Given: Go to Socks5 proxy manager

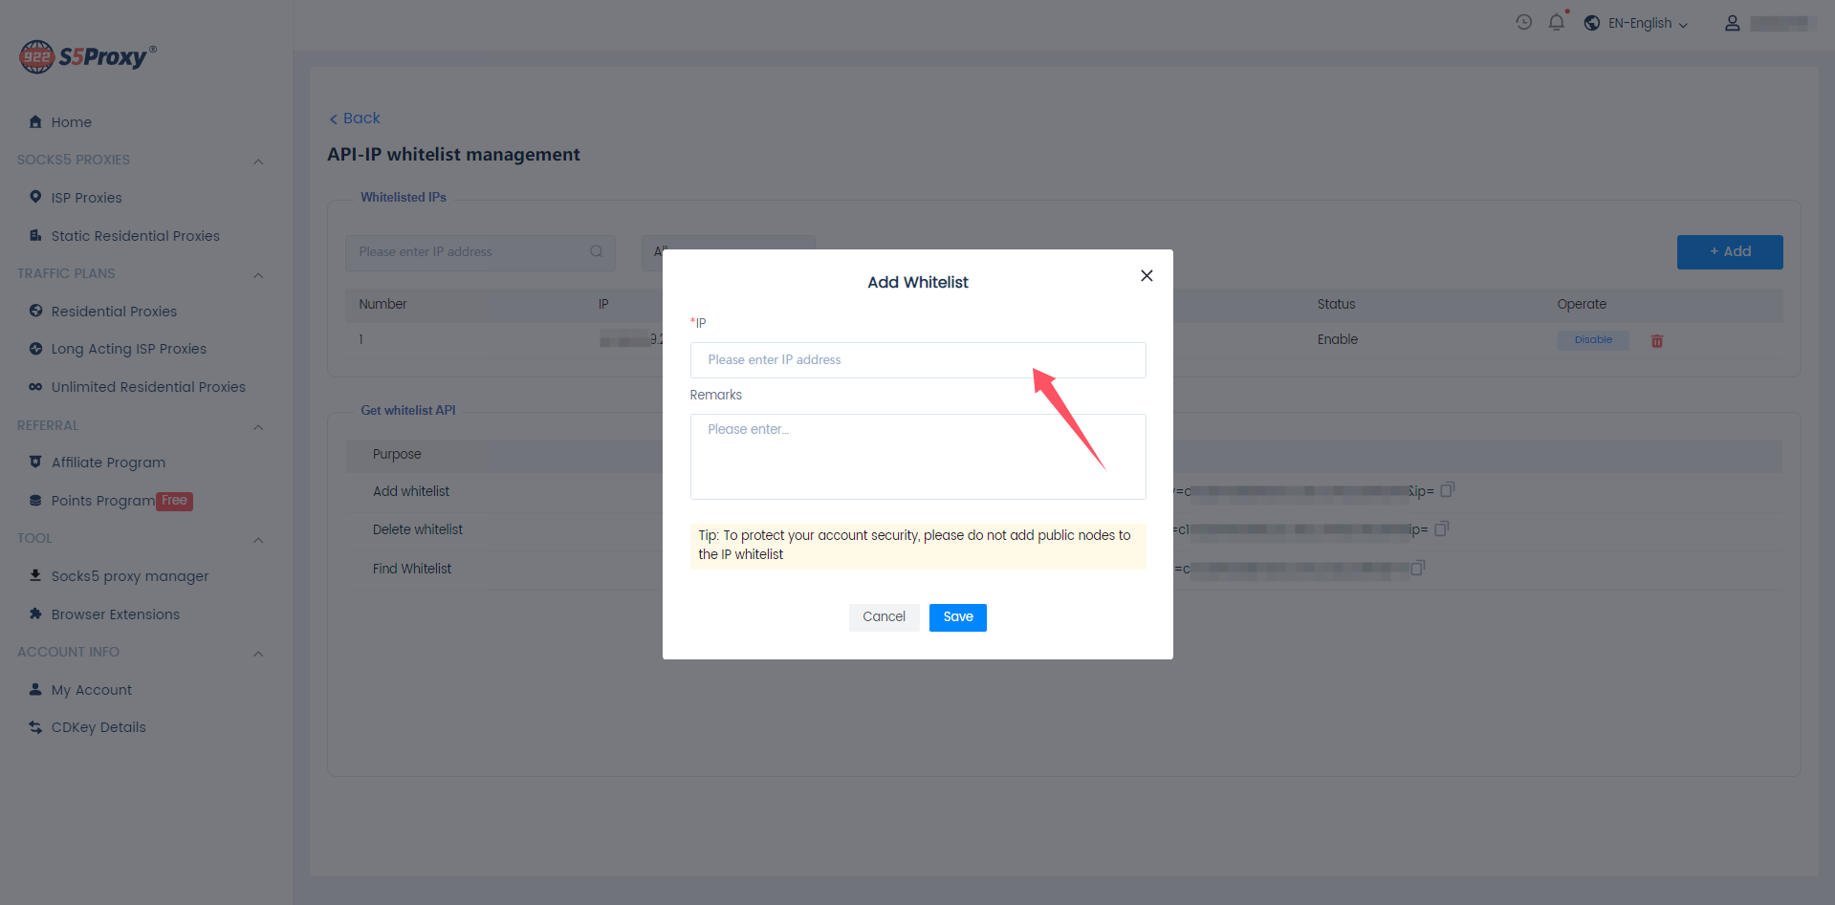Looking at the screenshot, I should (129, 576).
